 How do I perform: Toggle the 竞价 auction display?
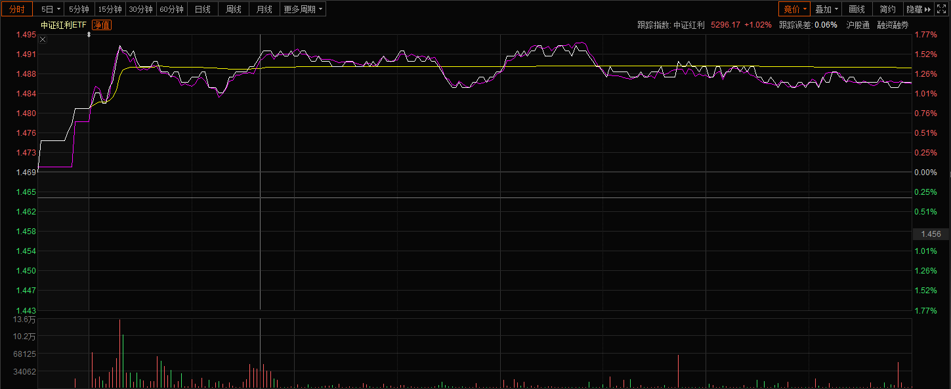795,9
